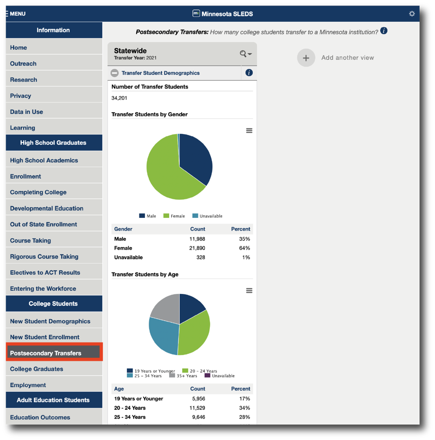Collapse the Transfer Student Demographics section
Screen dimensions: 435x440
point(114,73)
